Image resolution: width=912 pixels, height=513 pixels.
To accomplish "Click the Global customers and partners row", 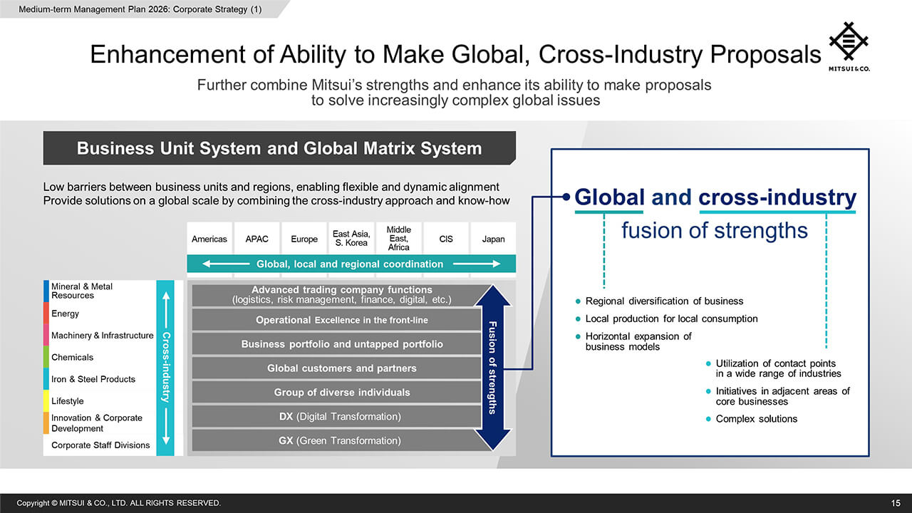I will pos(336,368).
